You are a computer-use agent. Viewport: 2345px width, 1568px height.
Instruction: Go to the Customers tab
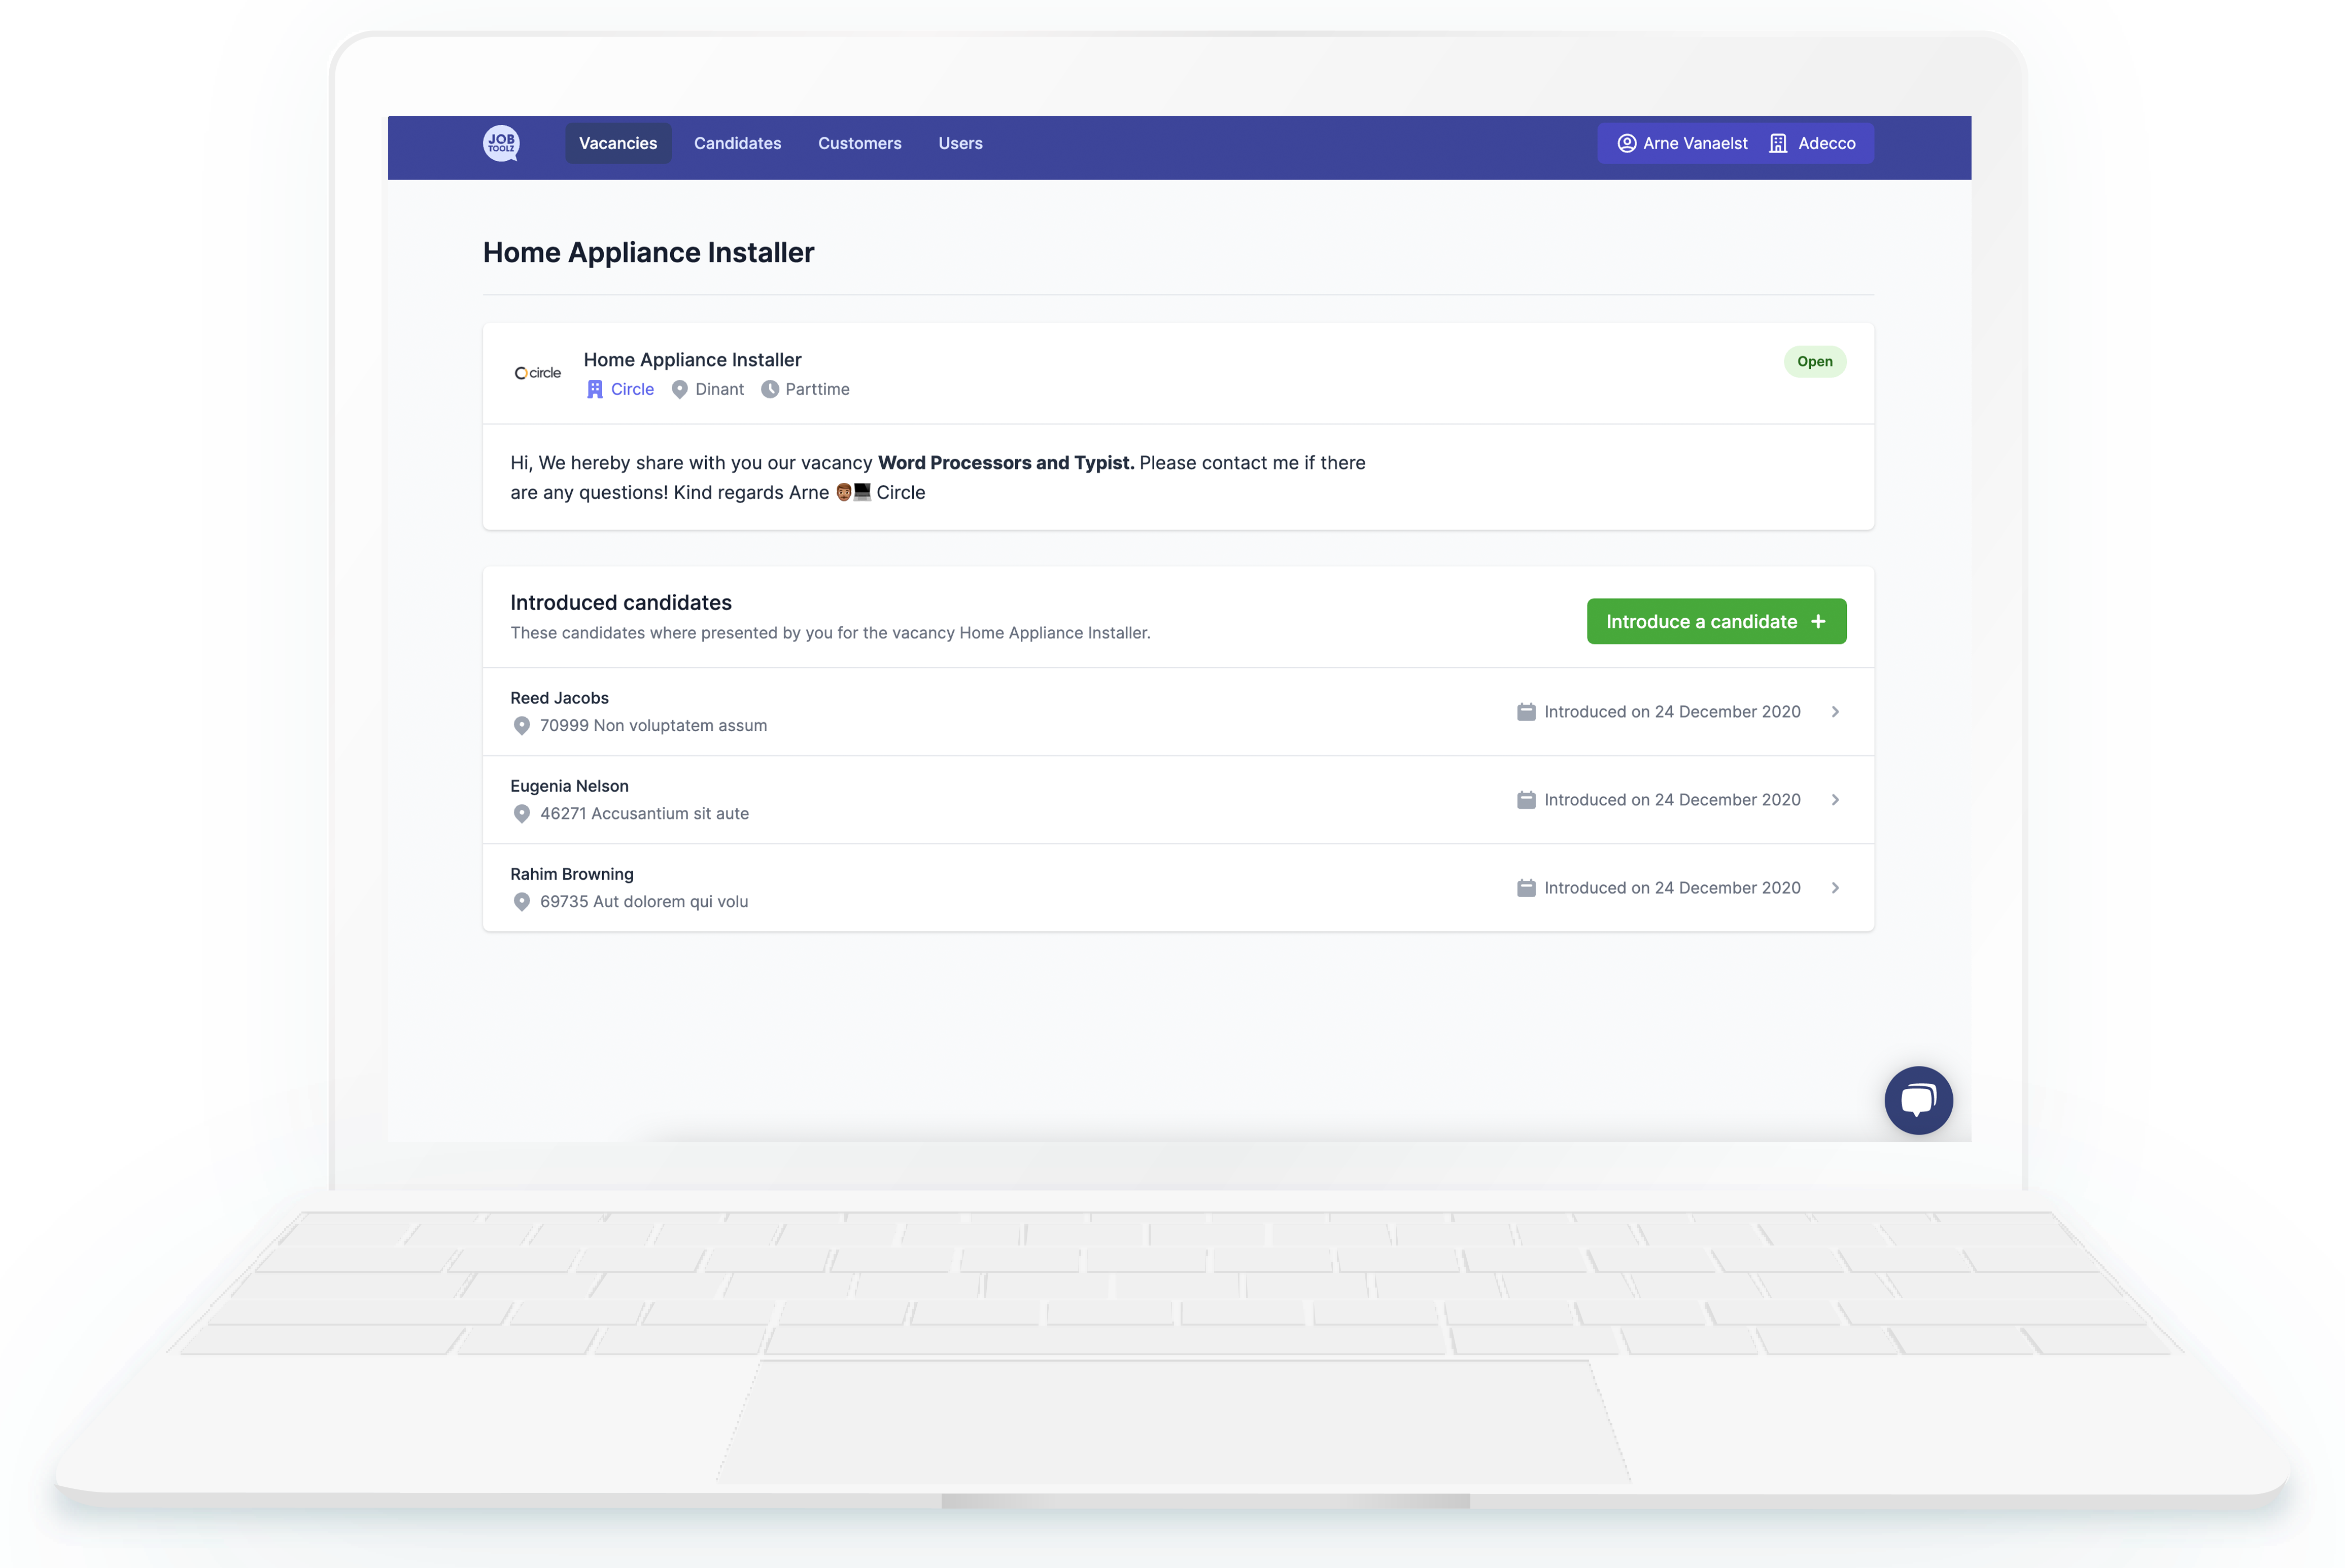[x=859, y=143]
